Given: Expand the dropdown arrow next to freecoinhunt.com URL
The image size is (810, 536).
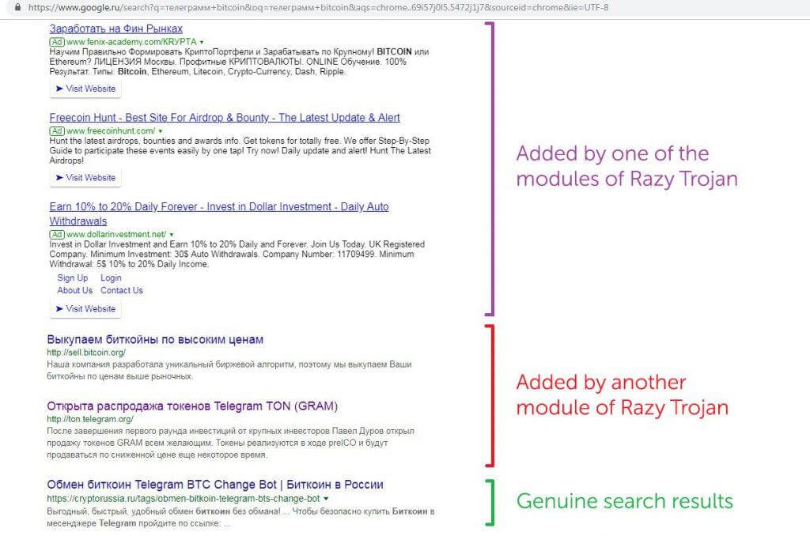Looking at the screenshot, I should [160, 132].
